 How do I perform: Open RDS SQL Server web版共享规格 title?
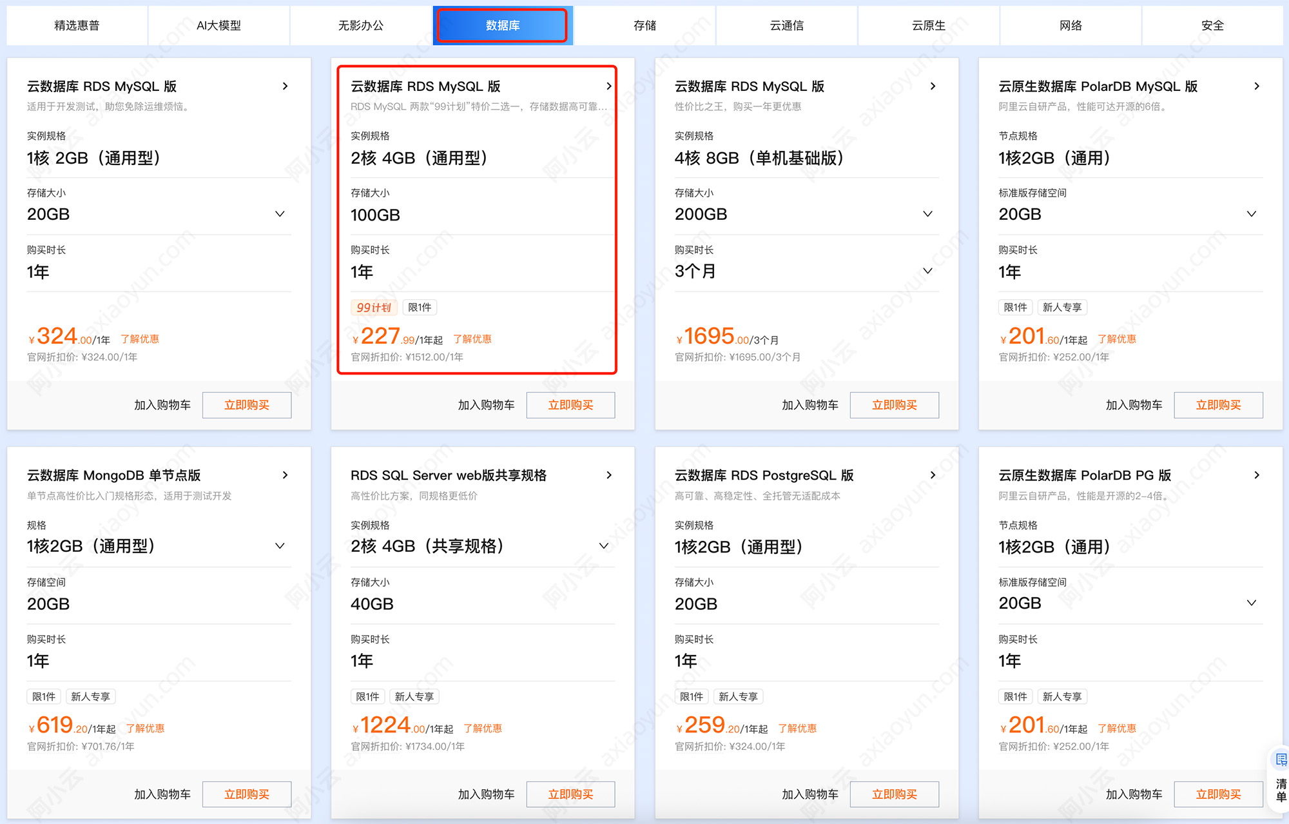(449, 475)
